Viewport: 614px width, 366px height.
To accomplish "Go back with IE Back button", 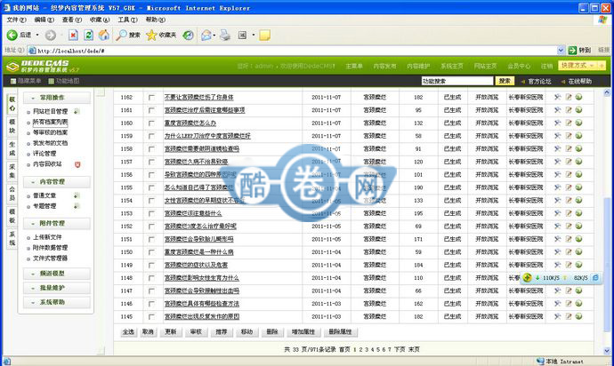I will pyautogui.click(x=20, y=36).
